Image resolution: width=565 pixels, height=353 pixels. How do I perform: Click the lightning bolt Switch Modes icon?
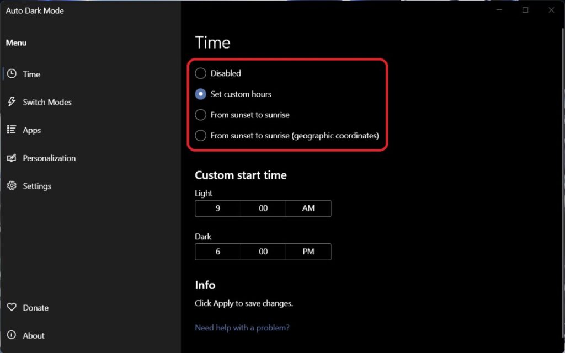pos(12,101)
